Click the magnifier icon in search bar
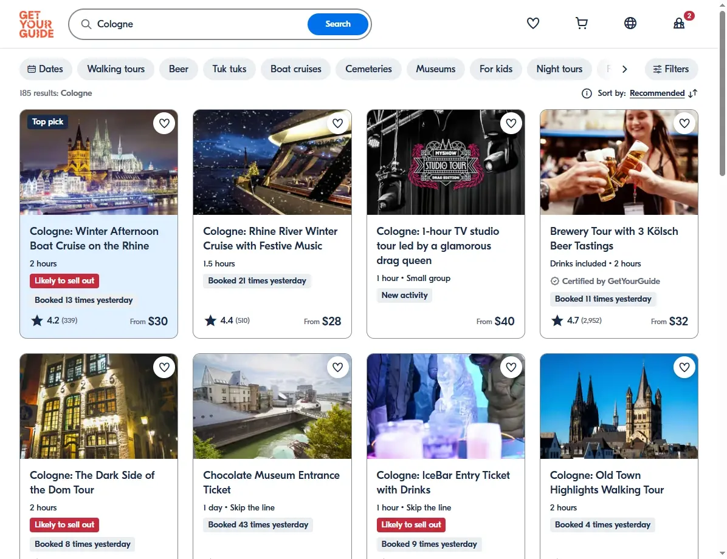Image resolution: width=727 pixels, height=559 pixels. pyautogui.click(x=86, y=24)
